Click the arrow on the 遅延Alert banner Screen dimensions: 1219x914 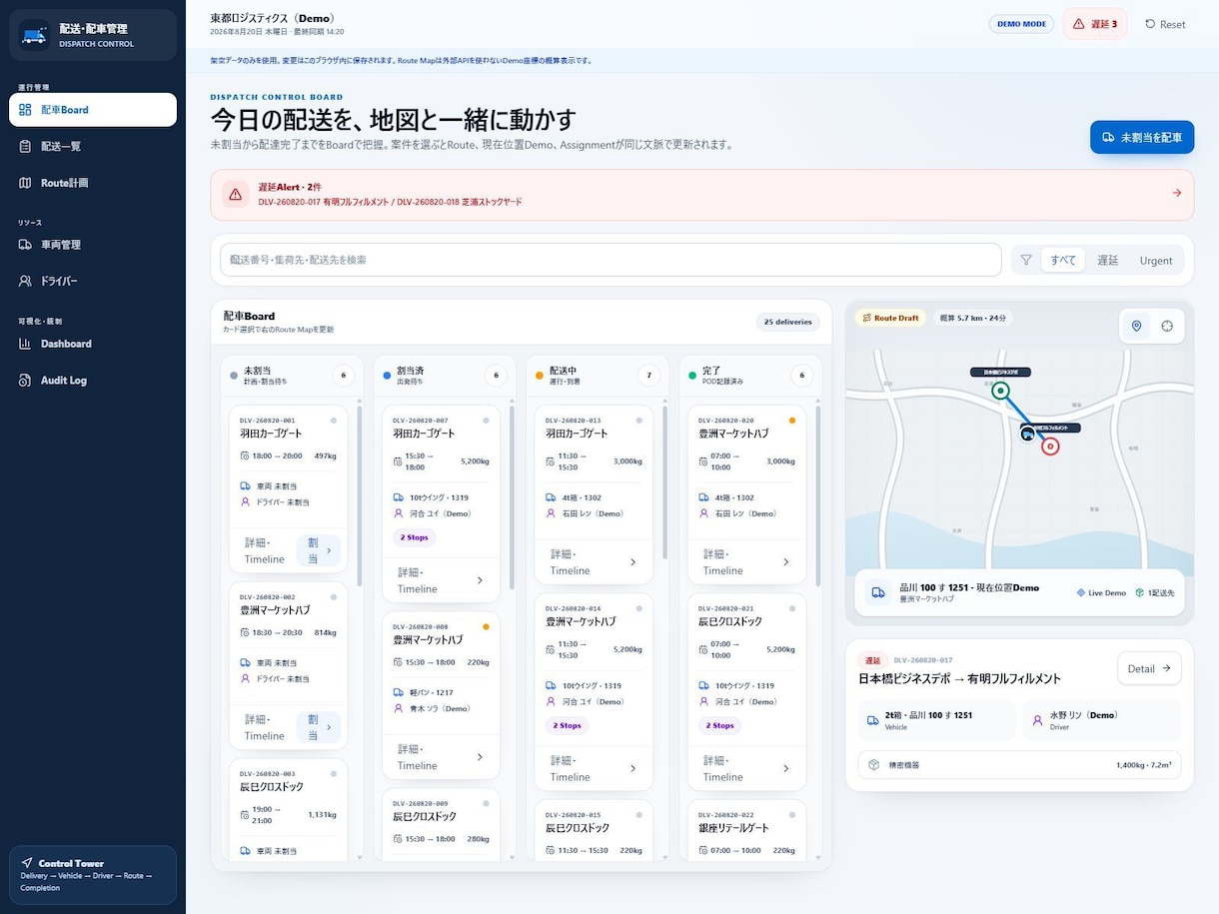1176,193
